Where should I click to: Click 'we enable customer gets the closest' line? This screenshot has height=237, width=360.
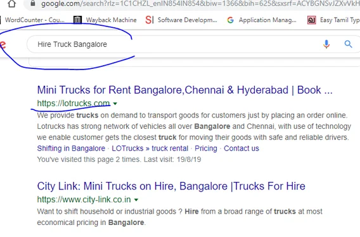pyautogui.click(x=193, y=137)
